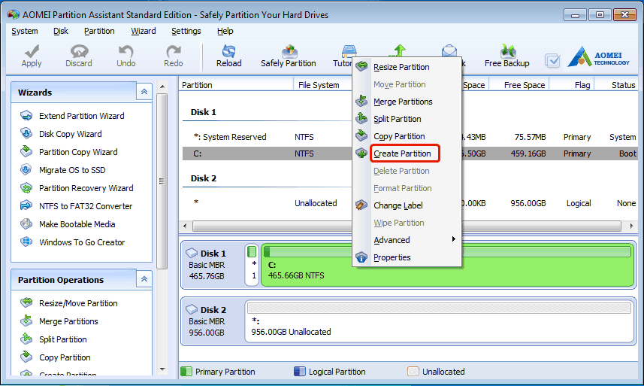Image resolution: width=644 pixels, height=386 pixels.
Task: Open the System menu
Action: 25,31
